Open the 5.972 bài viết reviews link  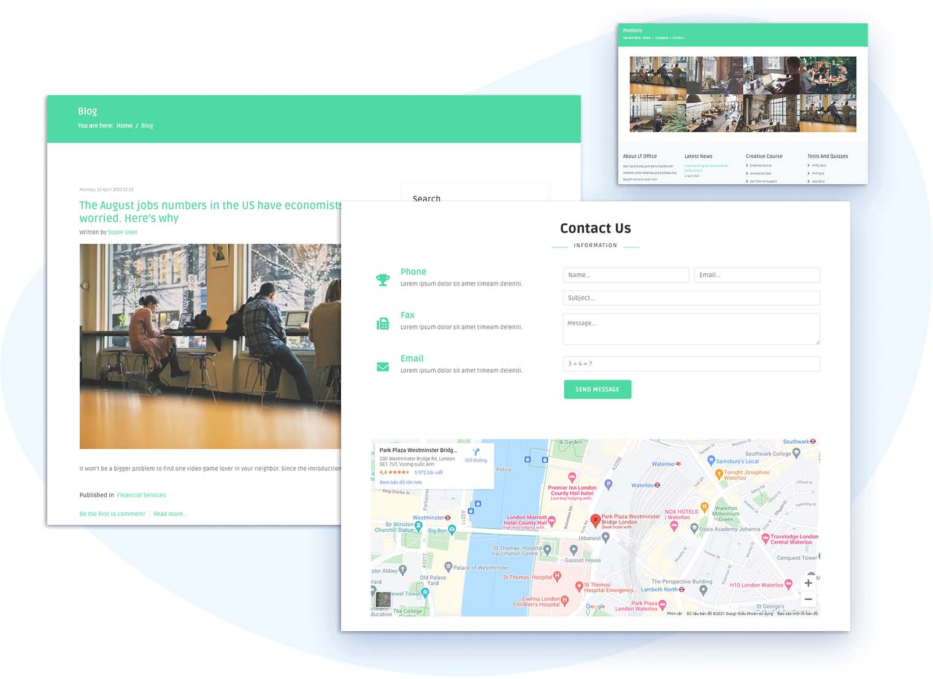[428, 473]
